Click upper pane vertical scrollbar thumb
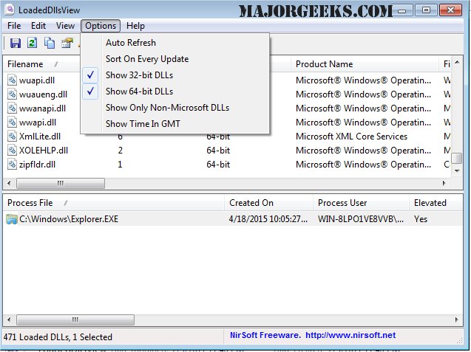Image resolution: width=471 pixels, height=352 pixels. [457, 159]
